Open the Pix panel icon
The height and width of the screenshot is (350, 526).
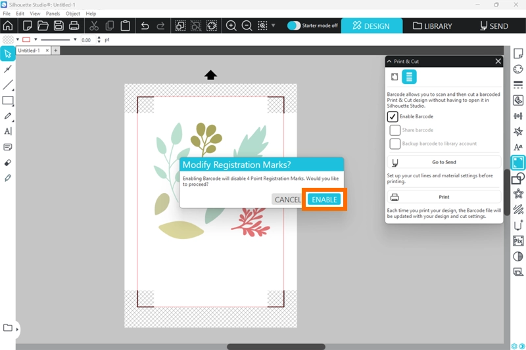click(518, 240)
